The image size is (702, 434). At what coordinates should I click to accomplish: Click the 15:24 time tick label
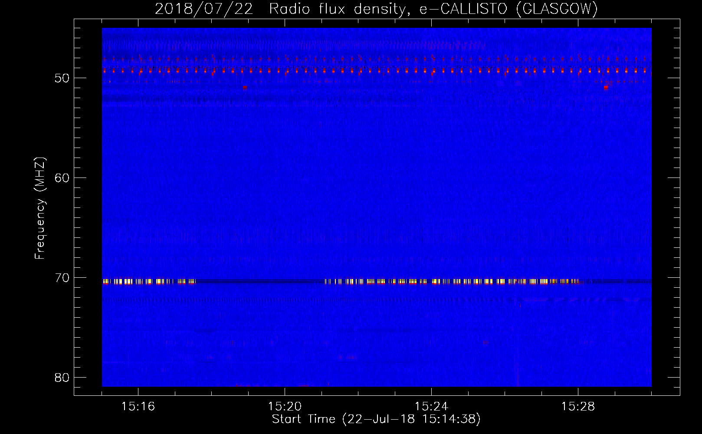[431, 407]
